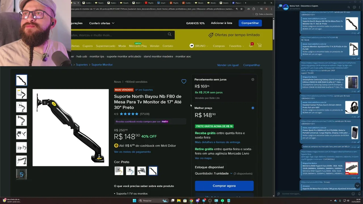Open Chrome from the taskbar
Viewport: 363px width, 204px height.
[191, 201]
